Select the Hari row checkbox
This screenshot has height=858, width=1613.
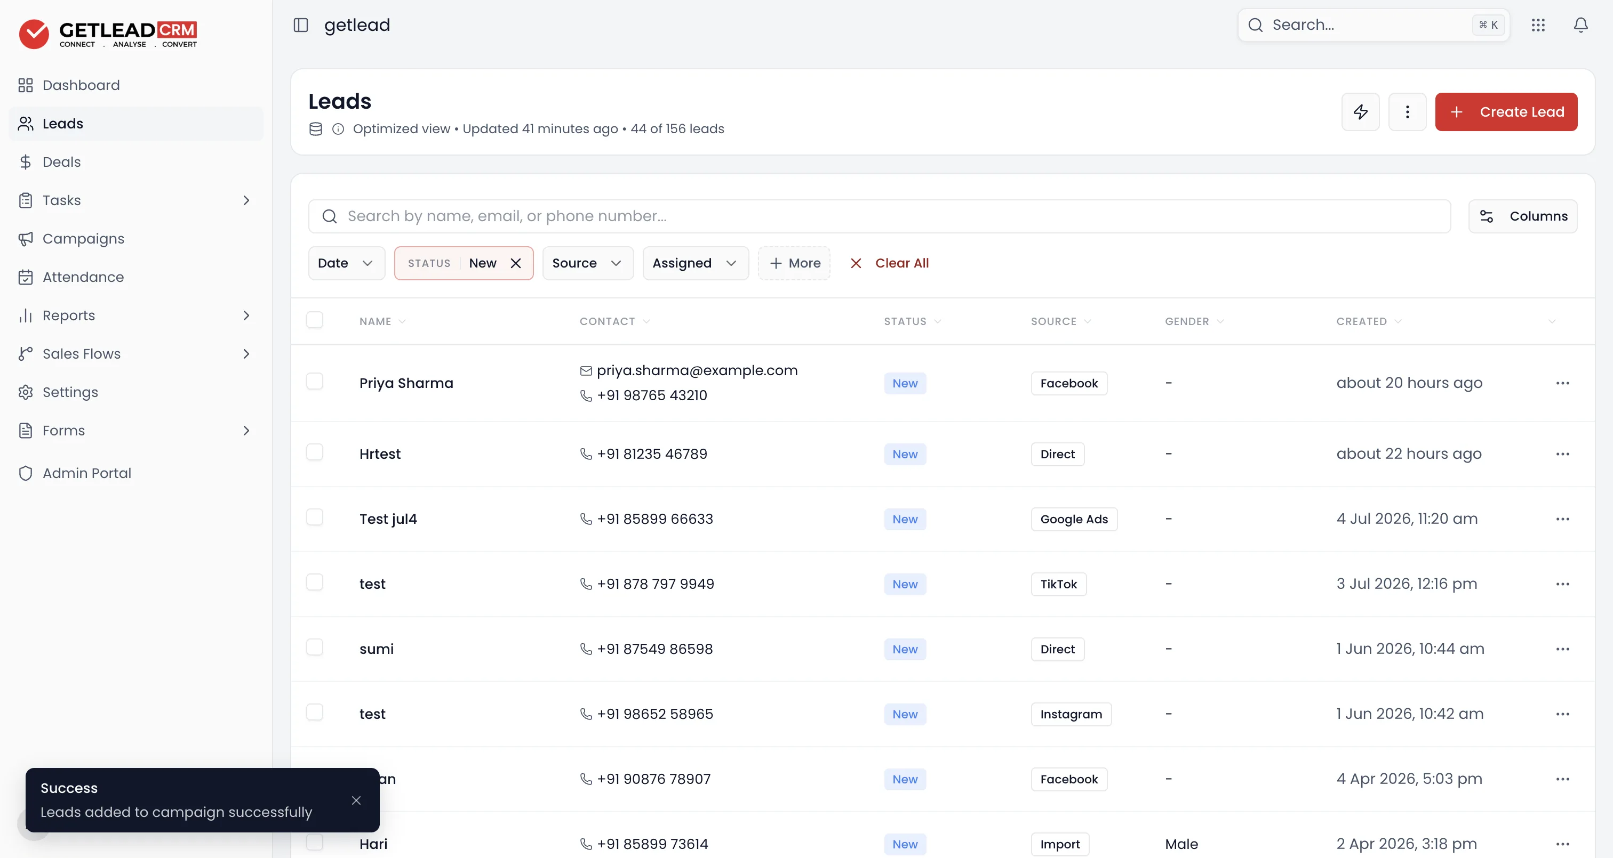coord(315,843)
